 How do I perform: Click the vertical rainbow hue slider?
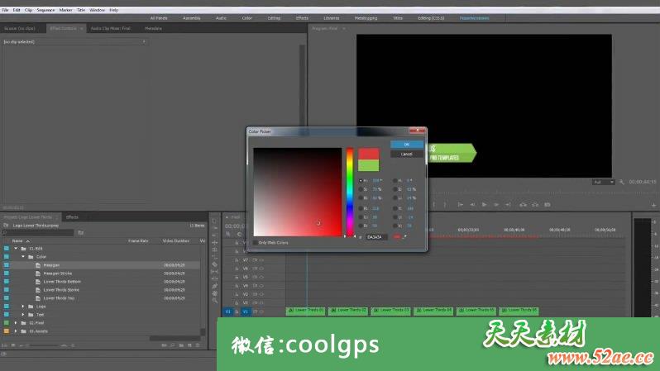pos(350,191)
